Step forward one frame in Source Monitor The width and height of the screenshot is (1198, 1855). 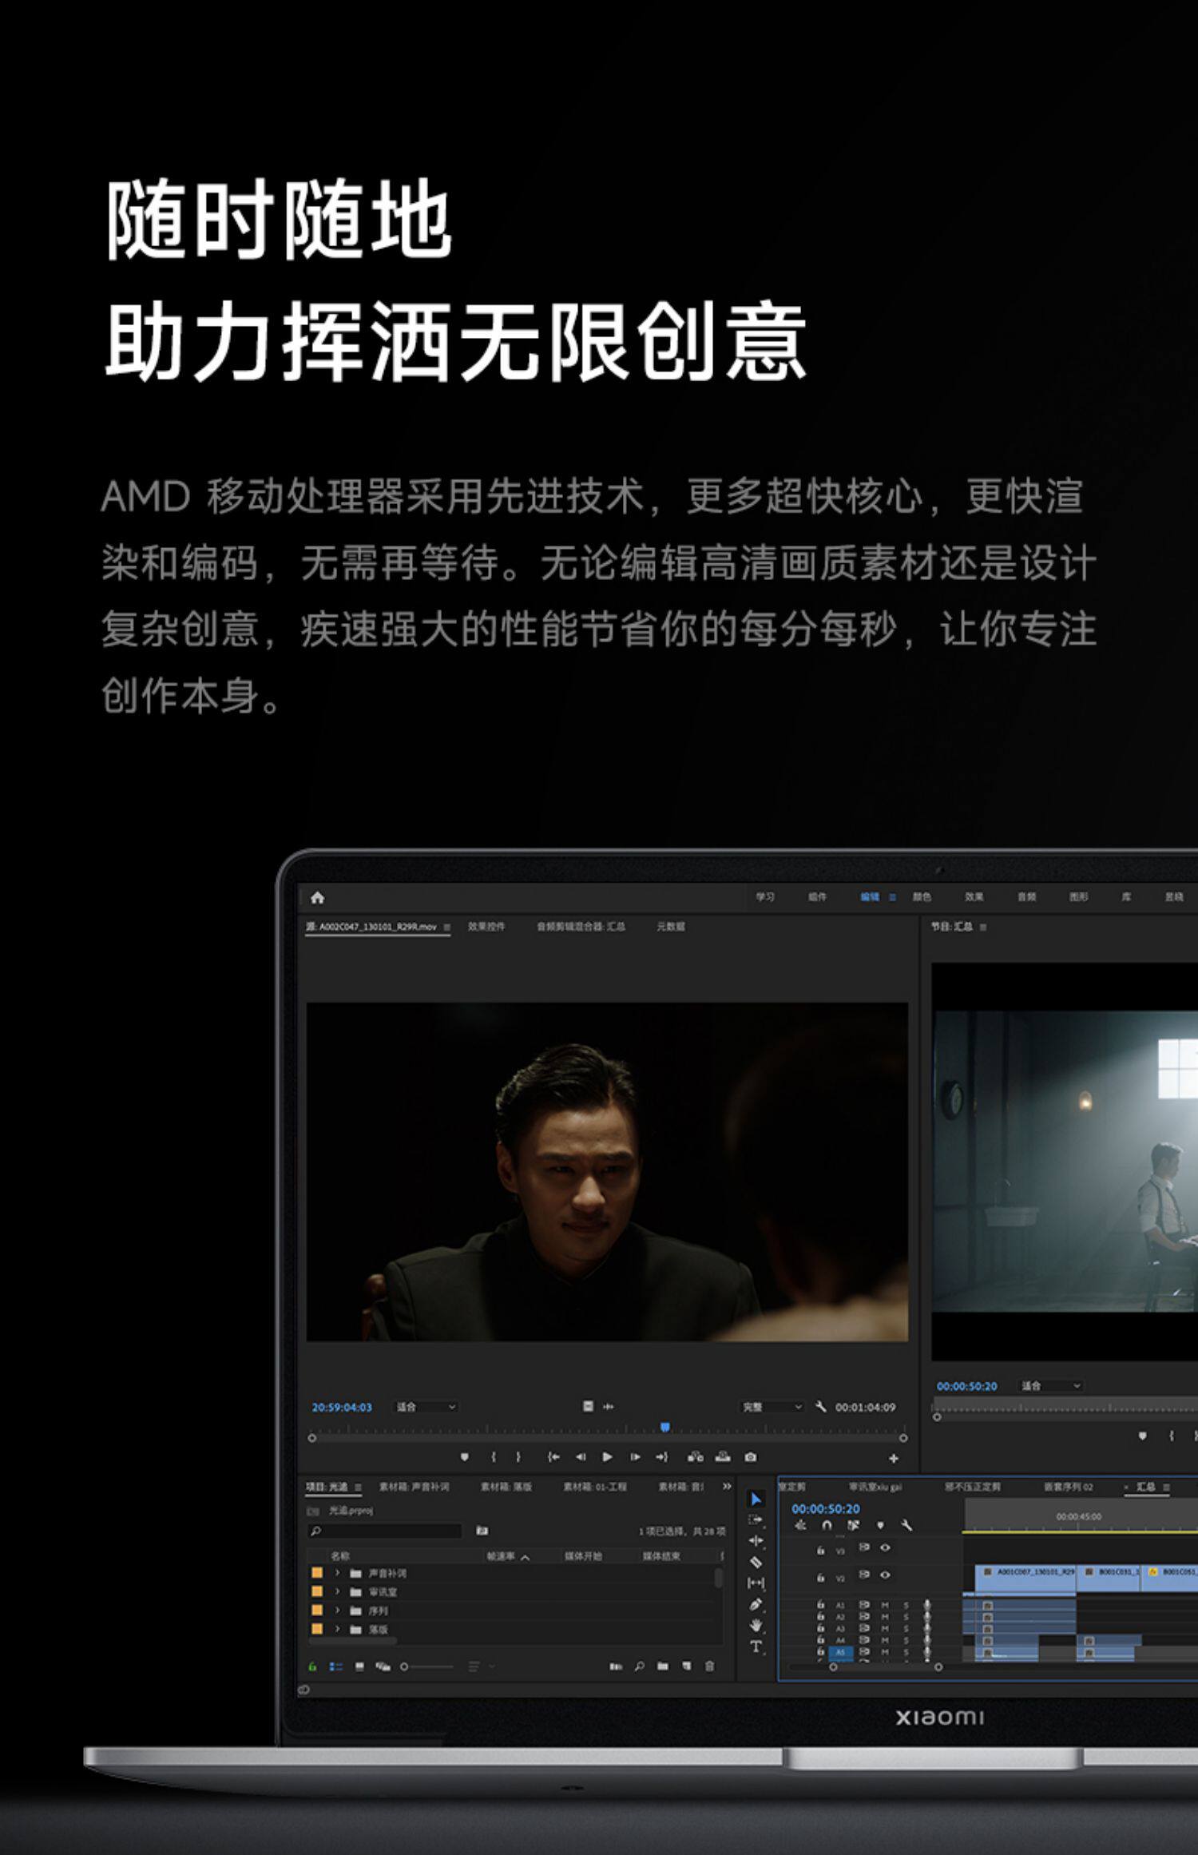635,1457
